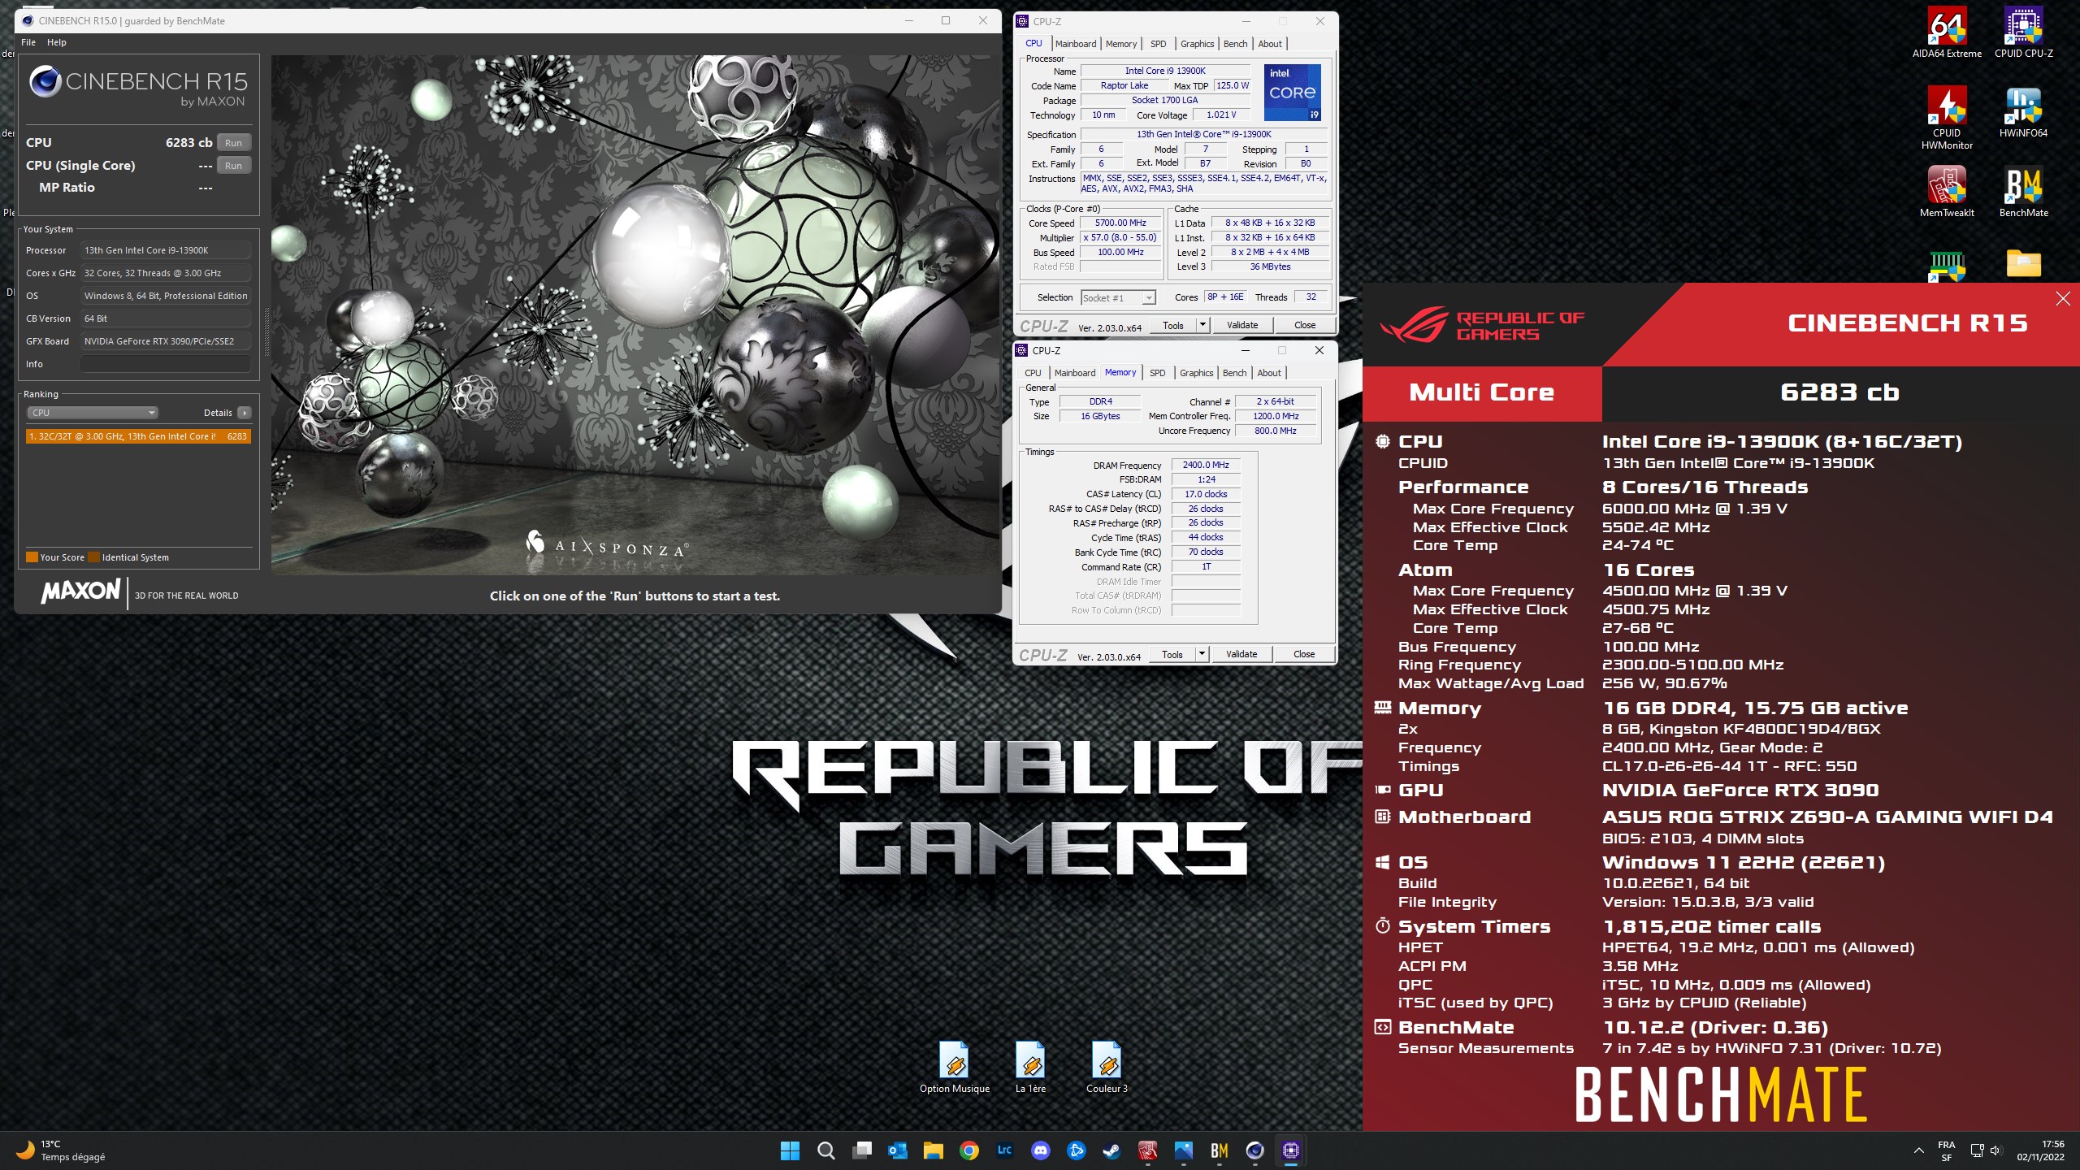2080x1170 pixels.
Task: Open Battle.net from the taskbar
Action: tap(1076, 1150)
